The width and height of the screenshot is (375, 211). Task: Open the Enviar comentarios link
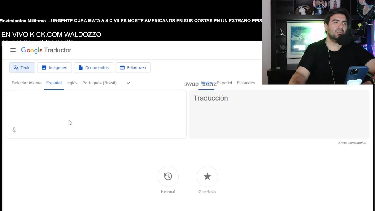click(x=352, y=143)
